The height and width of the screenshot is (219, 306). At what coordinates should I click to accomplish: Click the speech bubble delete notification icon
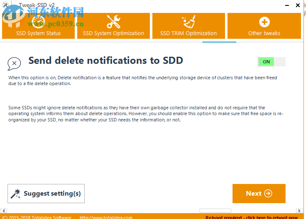(14, 63)
